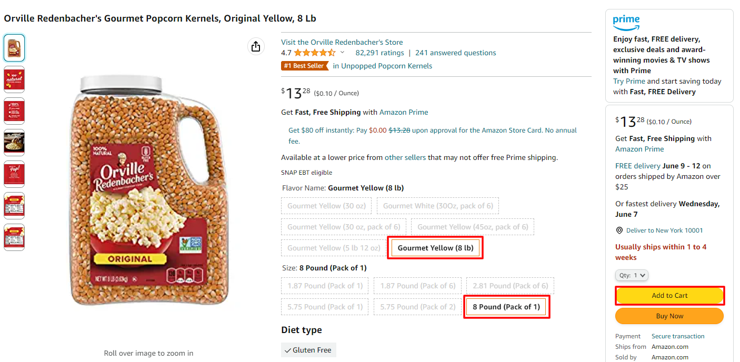The width and height of the screenshot is (740, 362).
Task: Expand the ratings breakdown next to the stars
Action: tap(343, 52)
